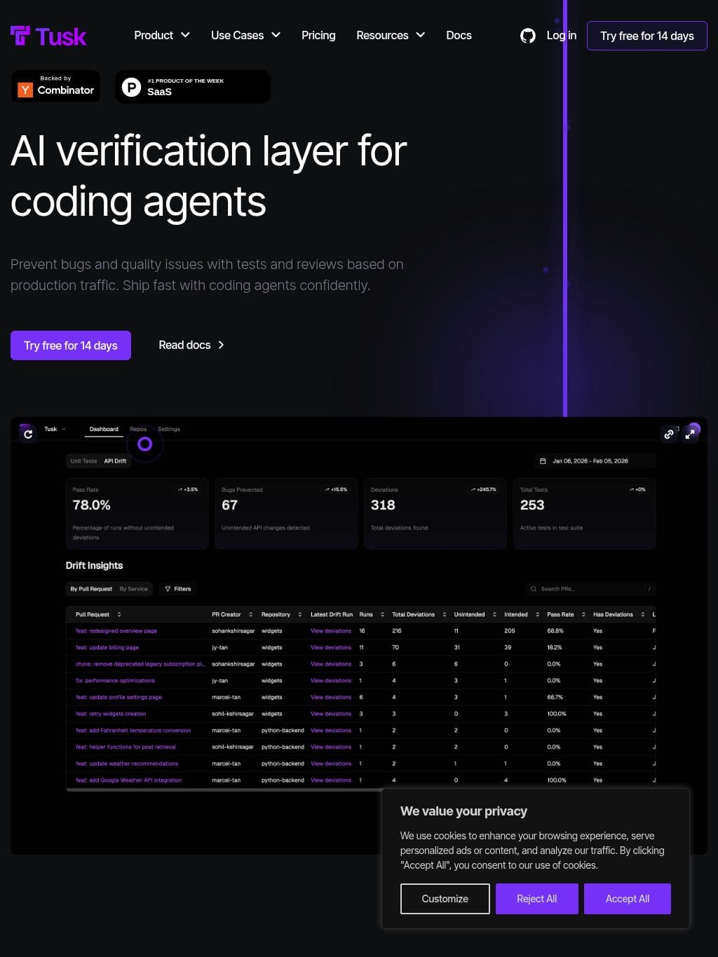Click the 67 Bugs Prevented card

(286, 514)
